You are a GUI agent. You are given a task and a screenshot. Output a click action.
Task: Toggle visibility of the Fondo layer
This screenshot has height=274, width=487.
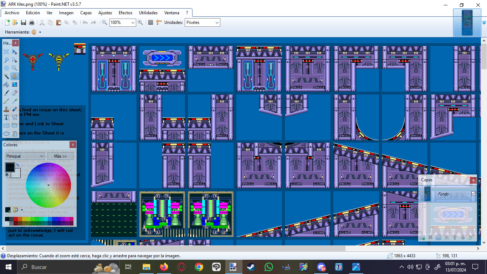(474, 194)
